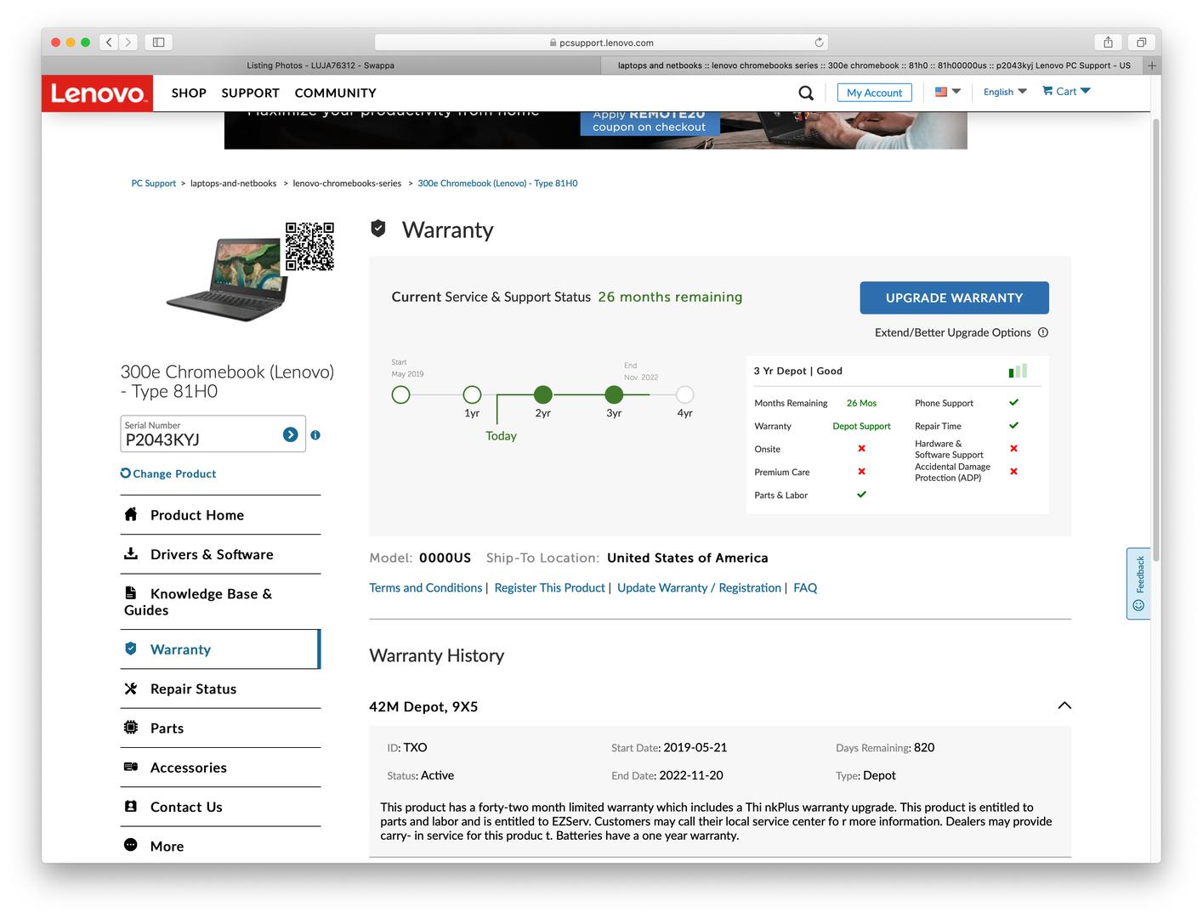The image size is (1203, 918).
Task: Collapse the 42M Depot, 9X5 section
Action: 1064,705
